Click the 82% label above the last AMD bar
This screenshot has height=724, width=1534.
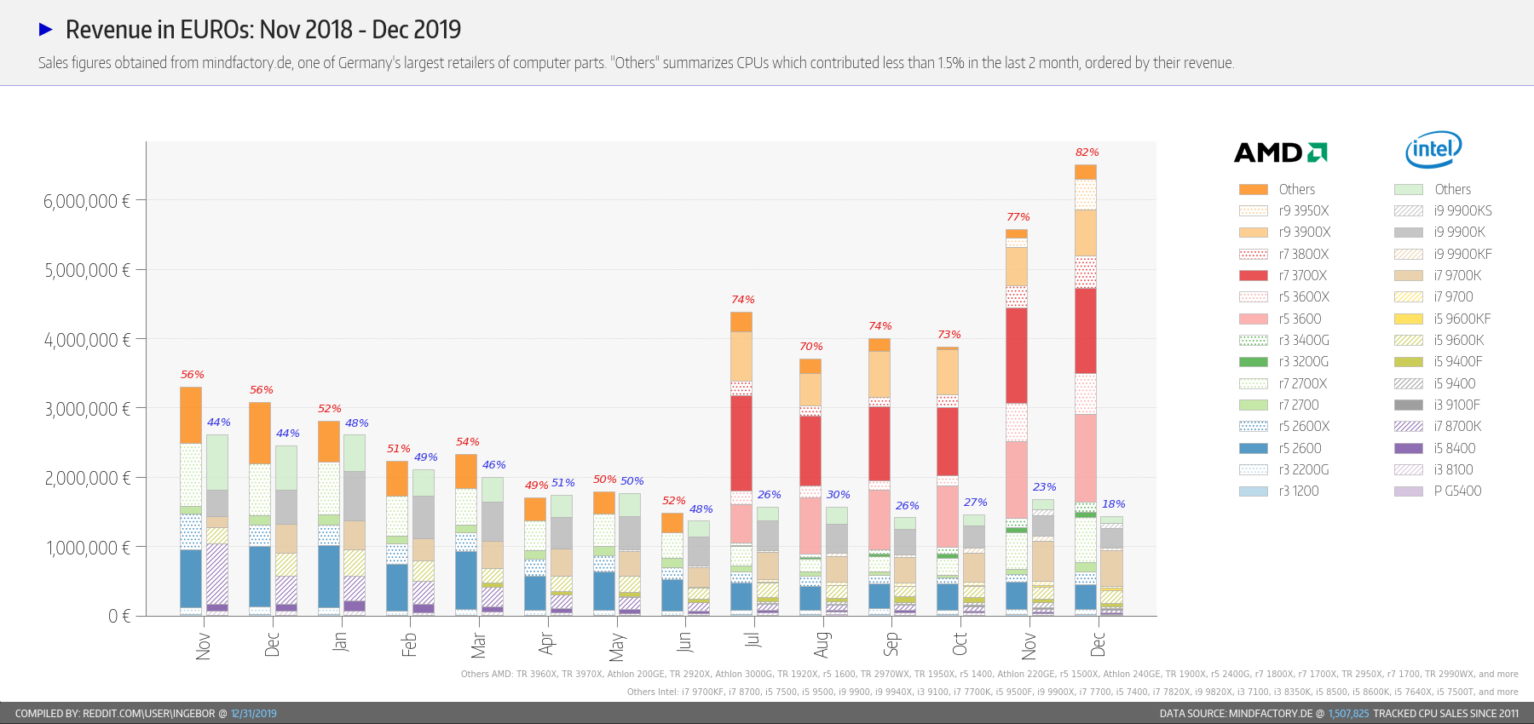click(1087, 152)
